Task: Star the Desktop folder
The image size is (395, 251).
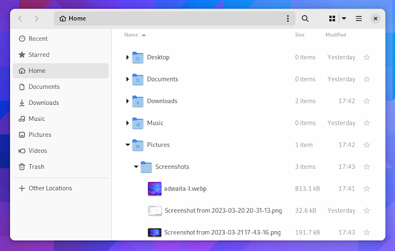Action: click(x=367, y=57)
